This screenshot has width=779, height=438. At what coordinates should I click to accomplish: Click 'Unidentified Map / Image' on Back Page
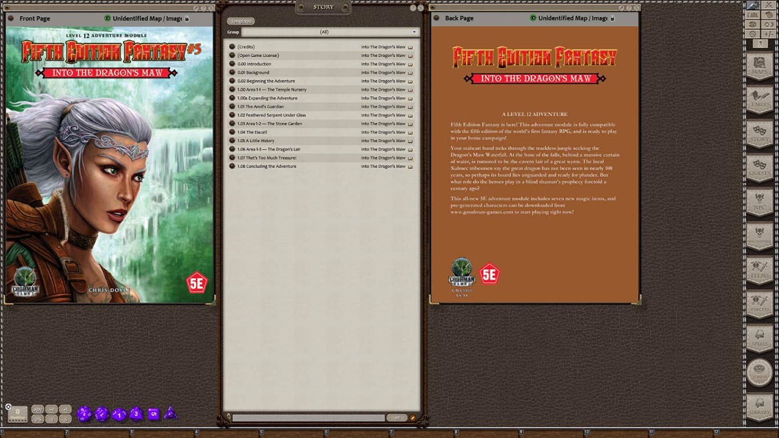(573, 18)
